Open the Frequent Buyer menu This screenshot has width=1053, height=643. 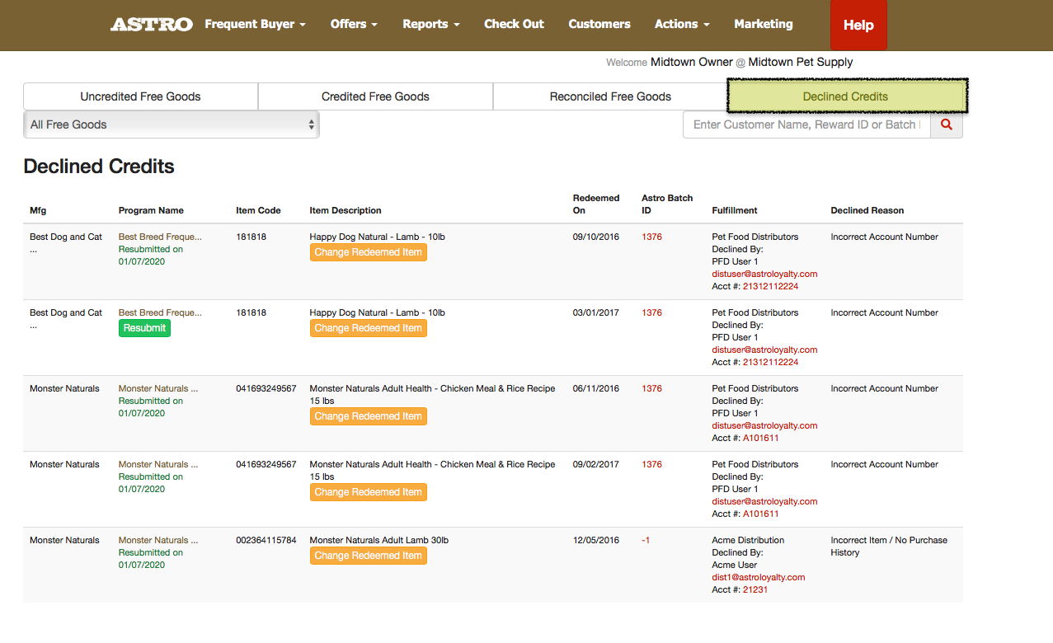[255, 24]
